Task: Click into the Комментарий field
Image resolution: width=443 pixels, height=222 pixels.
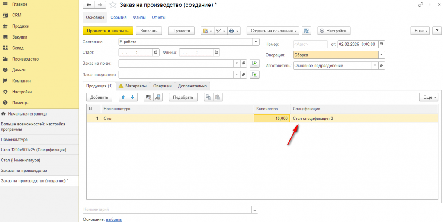Action: [x=167, y=209]
